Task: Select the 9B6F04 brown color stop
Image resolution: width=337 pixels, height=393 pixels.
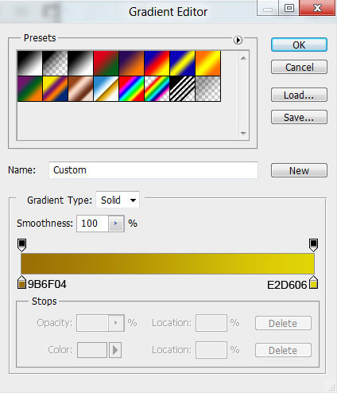Action: [21, 282]
